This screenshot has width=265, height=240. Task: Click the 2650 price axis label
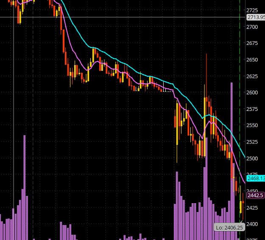click(252, 60)
